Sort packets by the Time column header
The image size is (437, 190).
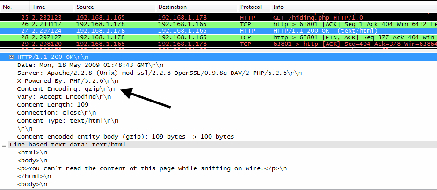(52, 7)
